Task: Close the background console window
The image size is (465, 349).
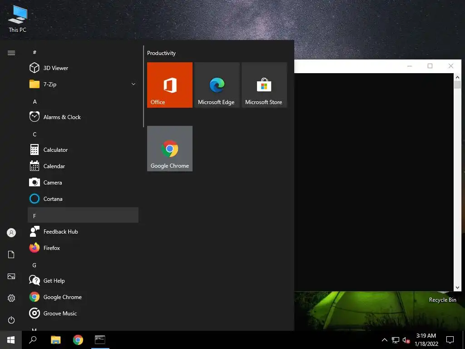Action: [x=451, y=66]
